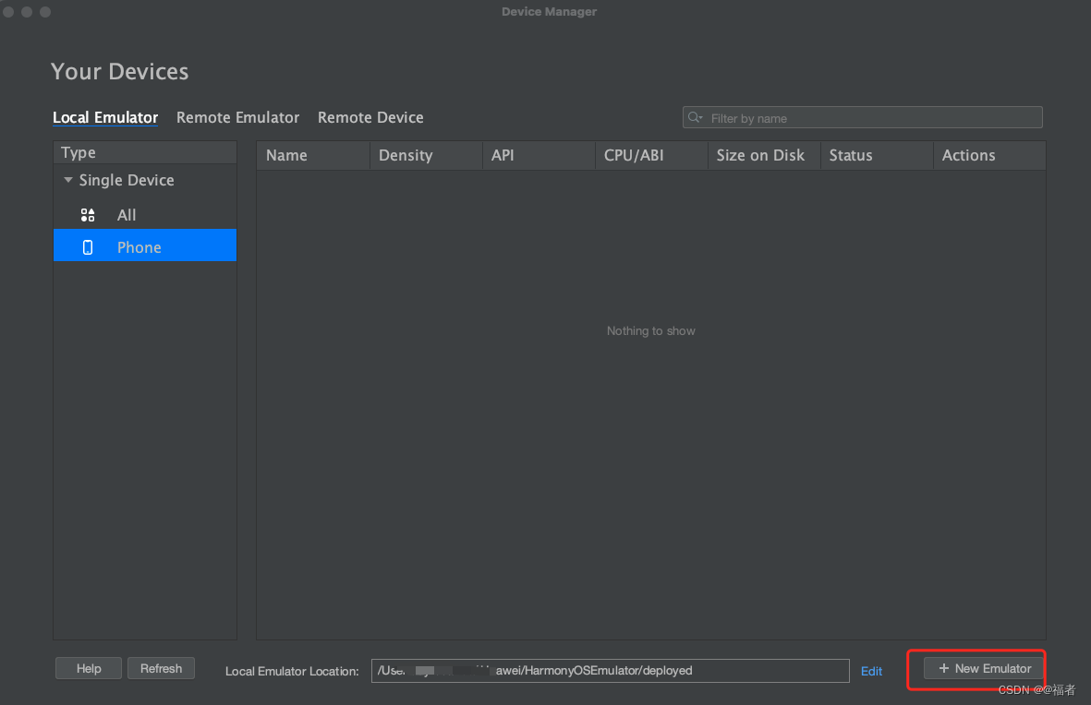Sort by Density column header

coord(426,155)
